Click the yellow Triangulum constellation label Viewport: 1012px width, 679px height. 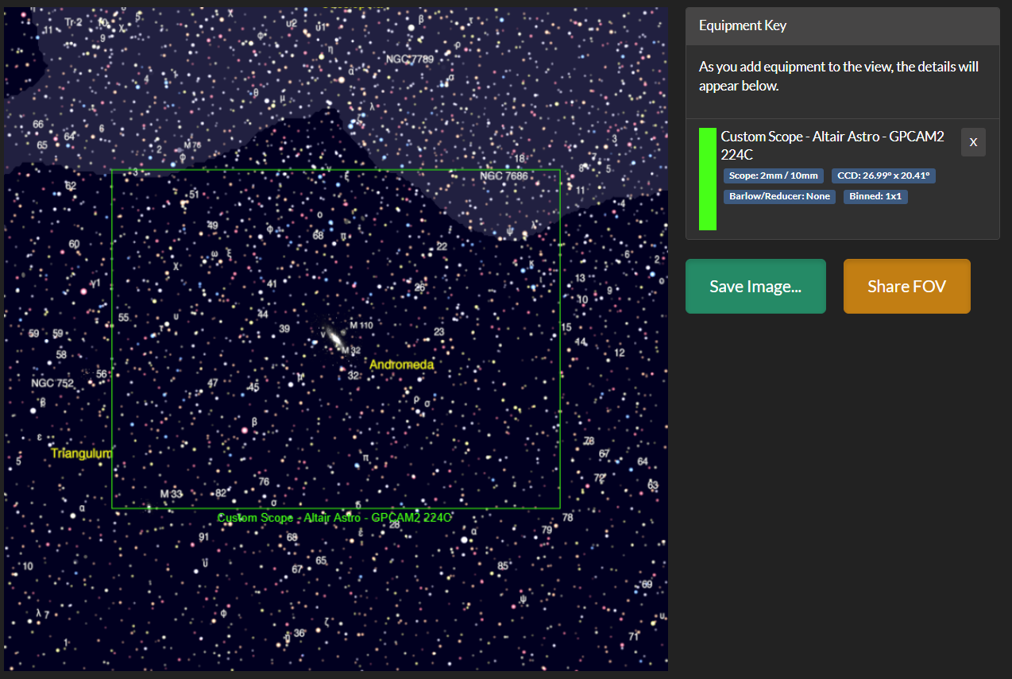pyautogui.click(x=81, y=453)
